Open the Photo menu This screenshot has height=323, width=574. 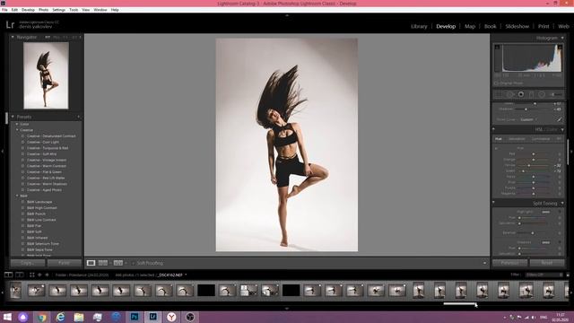tap(44, 10)
